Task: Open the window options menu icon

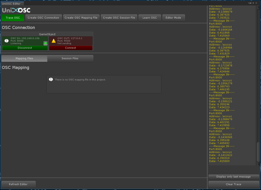Action: (250, 3)
